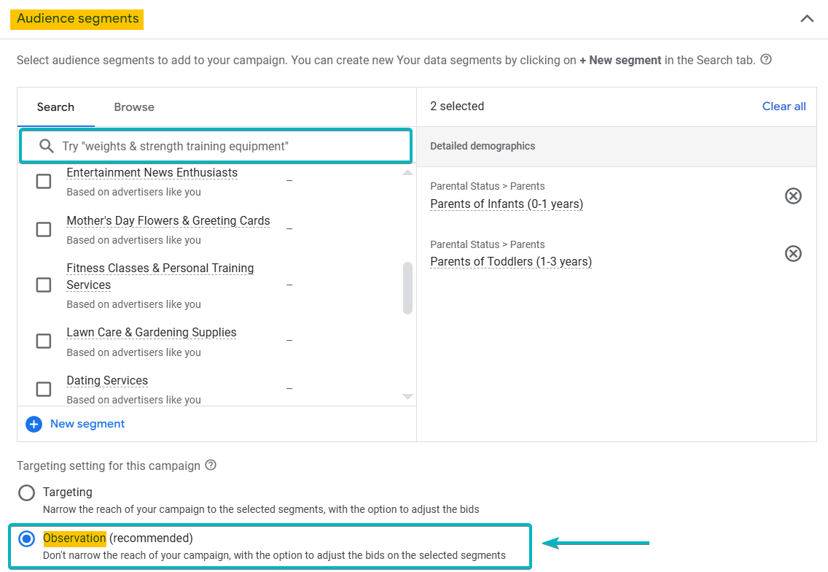Click the search magnifier icon

[46, 146]
